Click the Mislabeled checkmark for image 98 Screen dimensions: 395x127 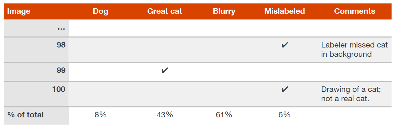285,45
